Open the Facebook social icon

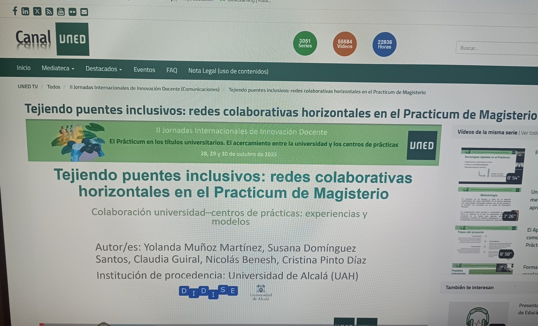pyautogui.click(x=15, y=11)
